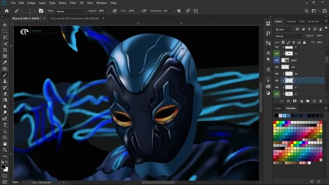The image size is (329, 185).
Task: Toggle lock transparent pixels
Action: [x=283, y=42]
